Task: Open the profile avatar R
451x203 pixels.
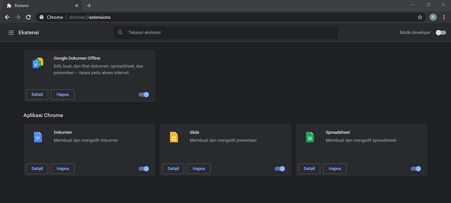Action: (x=433, y=17)
